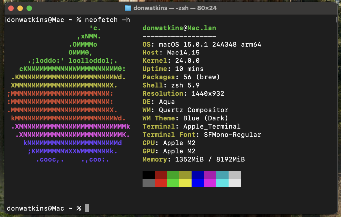
Task: Click the typed command neofetch -h
Action: pos(108,20)
